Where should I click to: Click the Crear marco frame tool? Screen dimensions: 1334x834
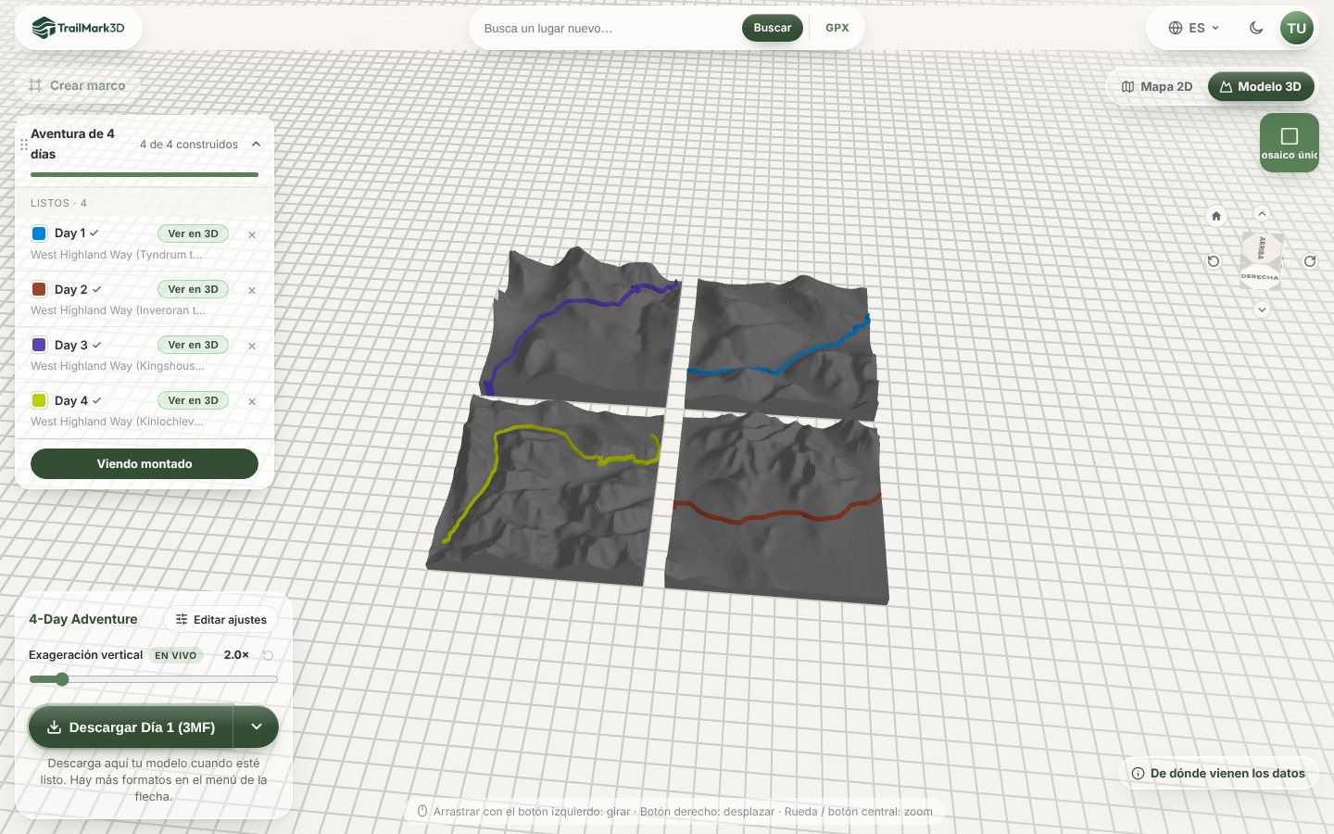tap(77, 85)
